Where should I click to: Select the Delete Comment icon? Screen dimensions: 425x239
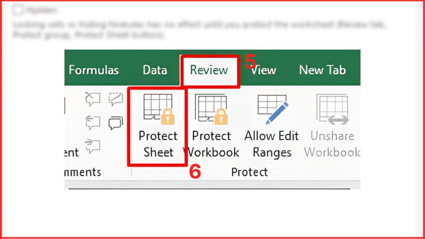pos(93,98)
